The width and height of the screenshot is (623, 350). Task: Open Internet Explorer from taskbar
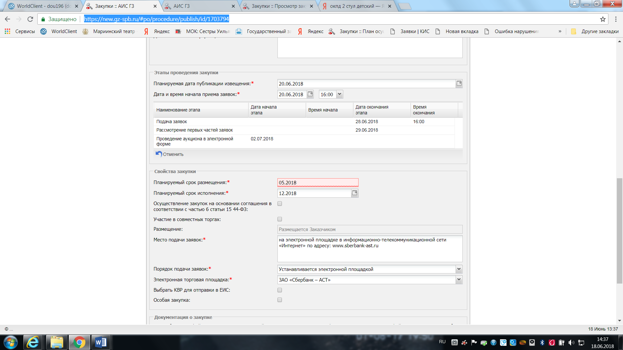coord(32,342)
